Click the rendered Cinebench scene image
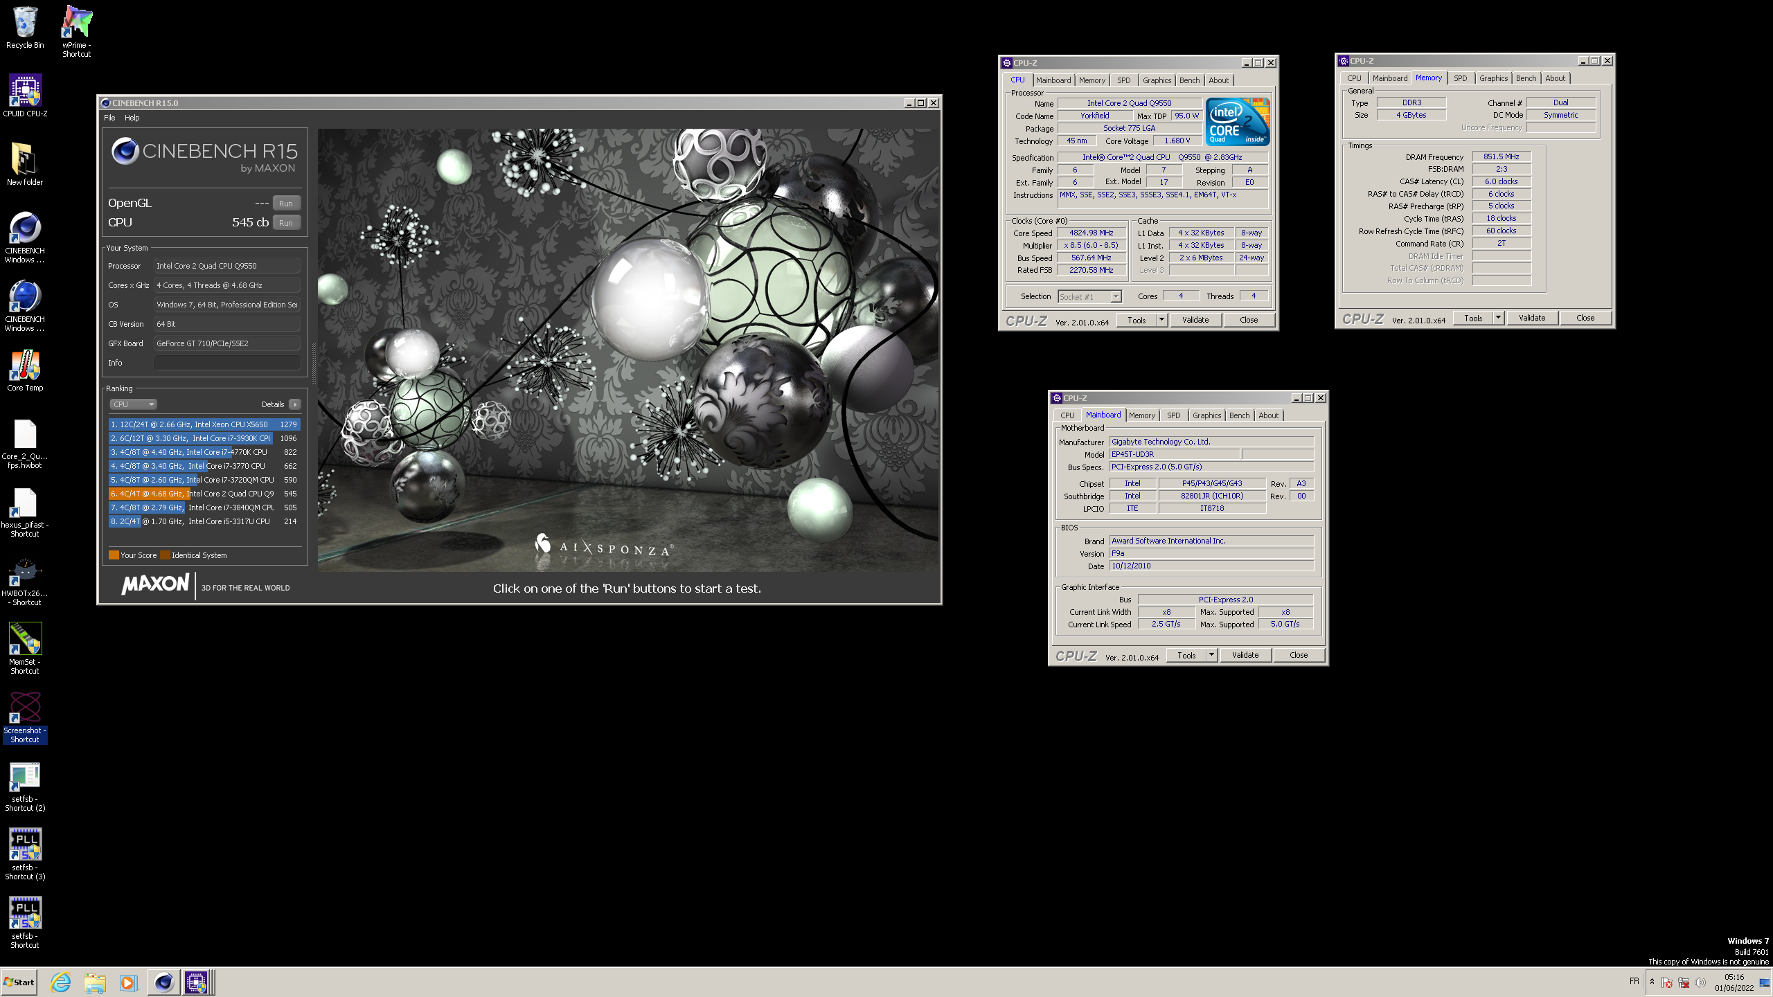Image resolution: width=1773 pixels, height=997 pixels. click(629, 350)
